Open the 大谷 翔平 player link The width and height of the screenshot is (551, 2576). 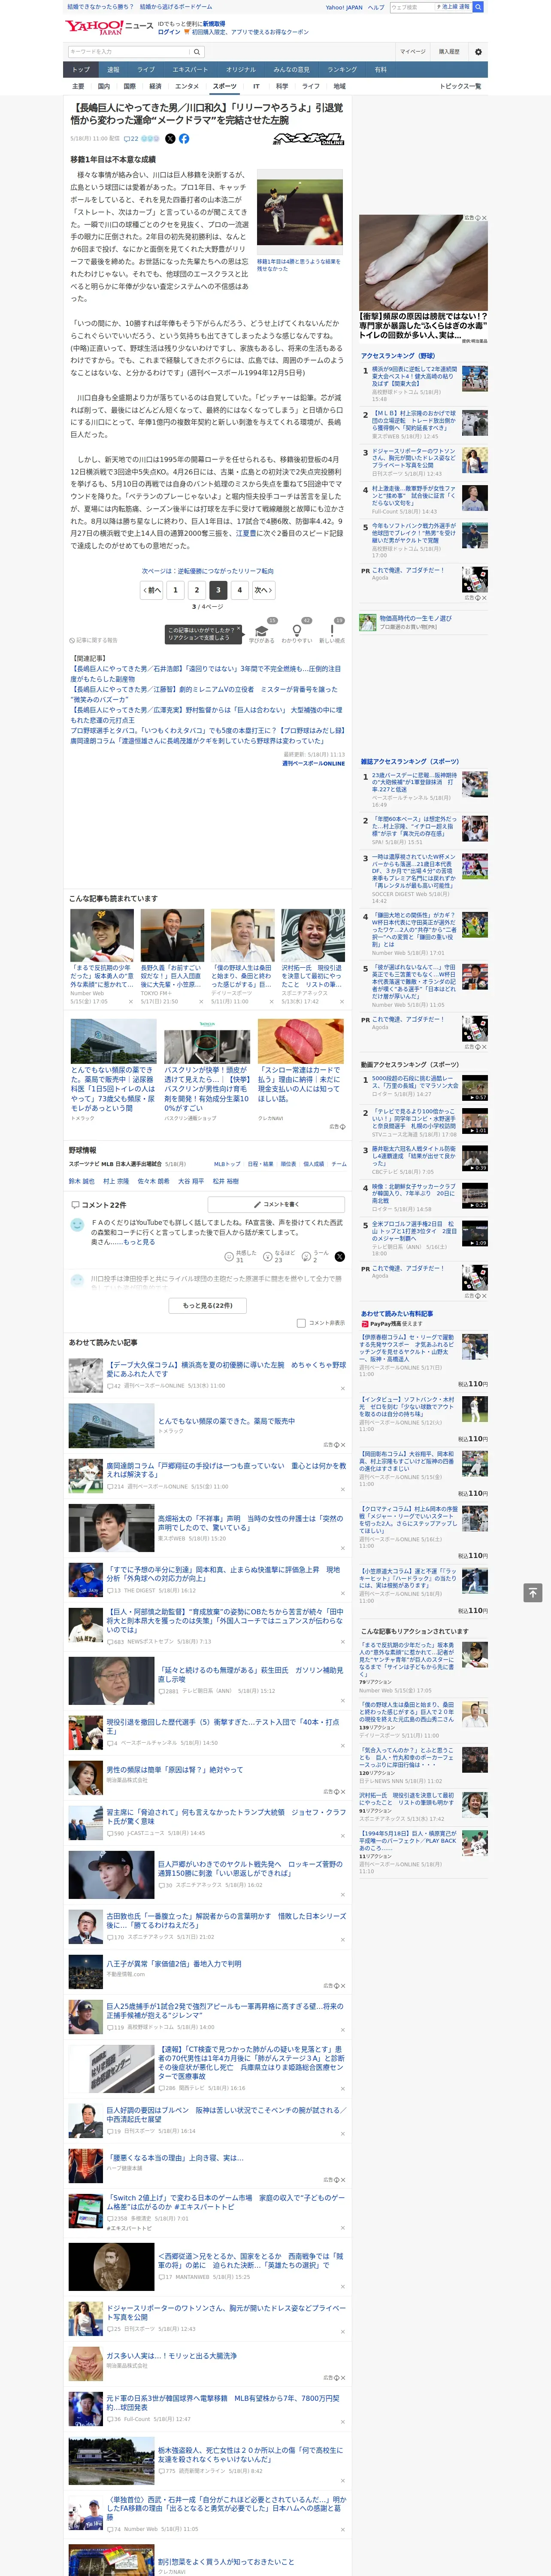(190, 1181)
